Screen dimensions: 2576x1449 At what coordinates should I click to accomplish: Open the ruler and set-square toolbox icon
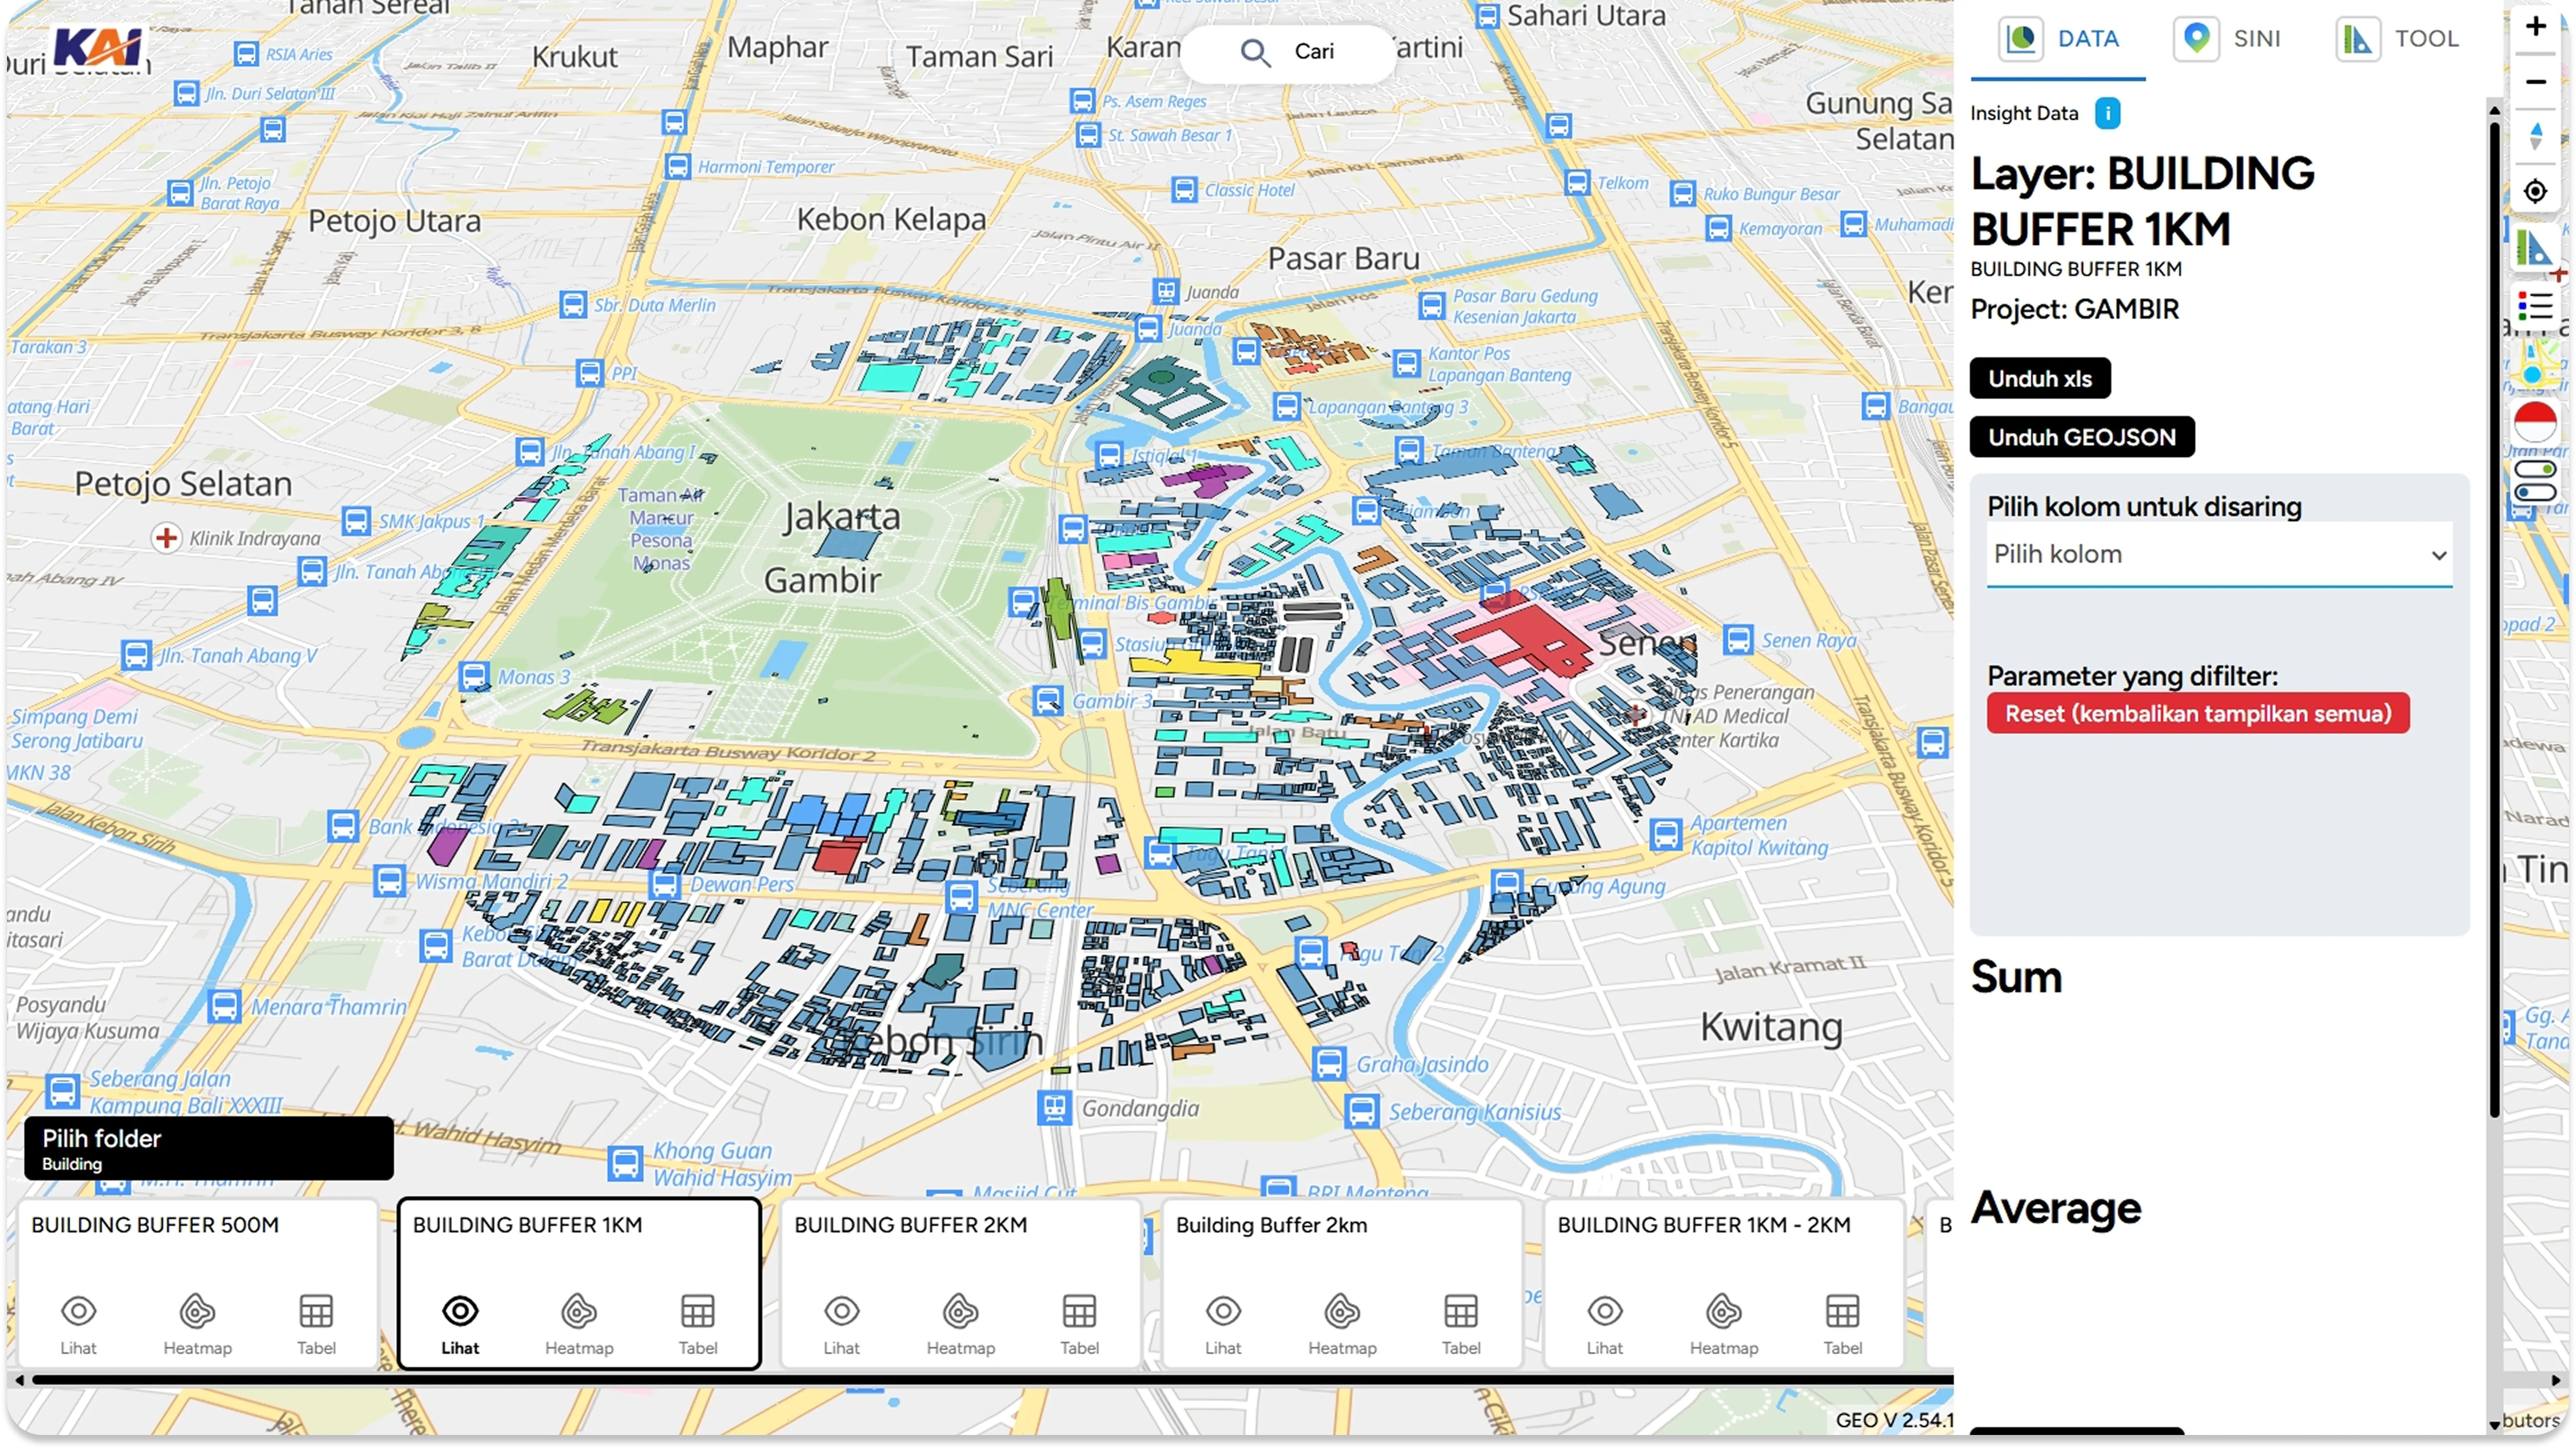click(2535, 247)
